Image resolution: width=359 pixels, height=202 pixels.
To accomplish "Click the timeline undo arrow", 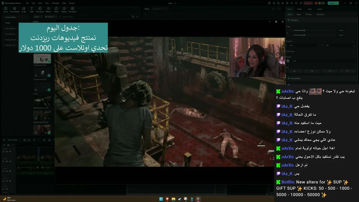I will pyautogui.click(x=34, y=140).
